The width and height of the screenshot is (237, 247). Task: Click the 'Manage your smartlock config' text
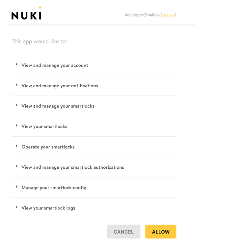54,188
